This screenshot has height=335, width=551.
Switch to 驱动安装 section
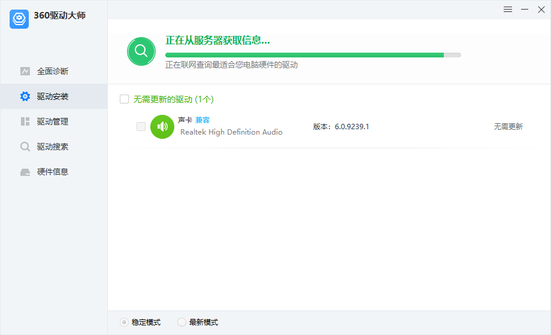[54, 96]
